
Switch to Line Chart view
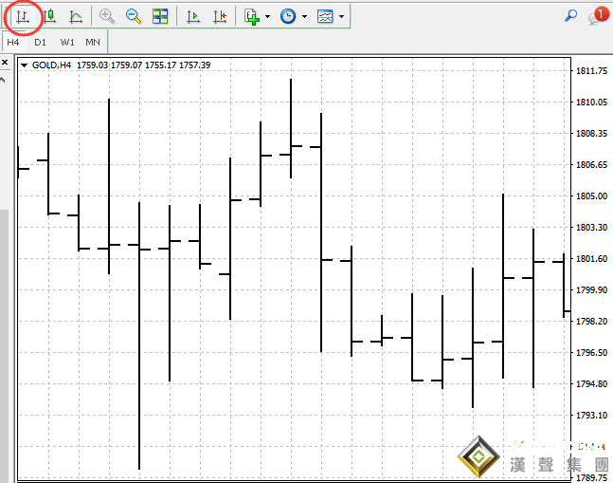point(76,17)
